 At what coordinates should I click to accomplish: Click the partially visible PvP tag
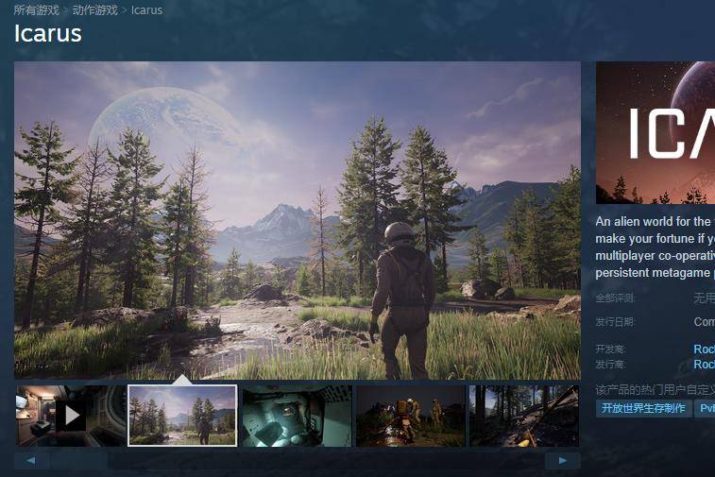pyautogui.click(x=705, y=408)
